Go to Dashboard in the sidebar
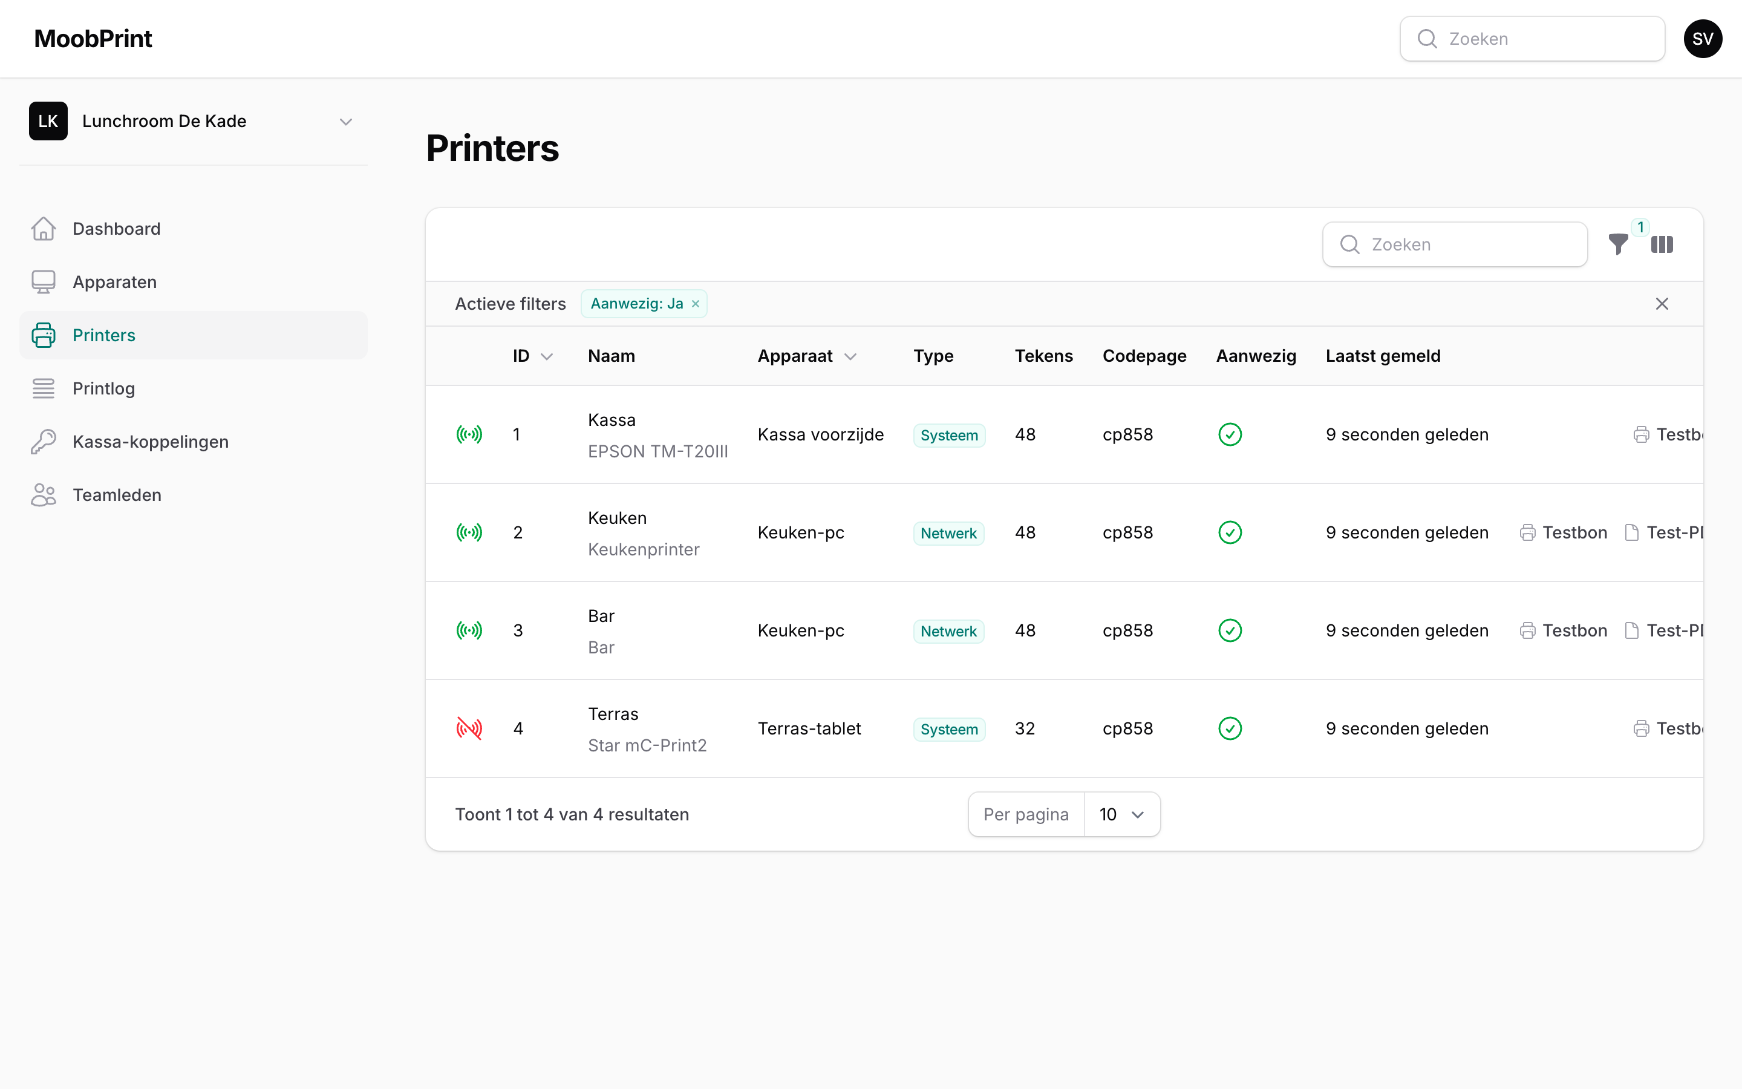 (x=193, y=229)
